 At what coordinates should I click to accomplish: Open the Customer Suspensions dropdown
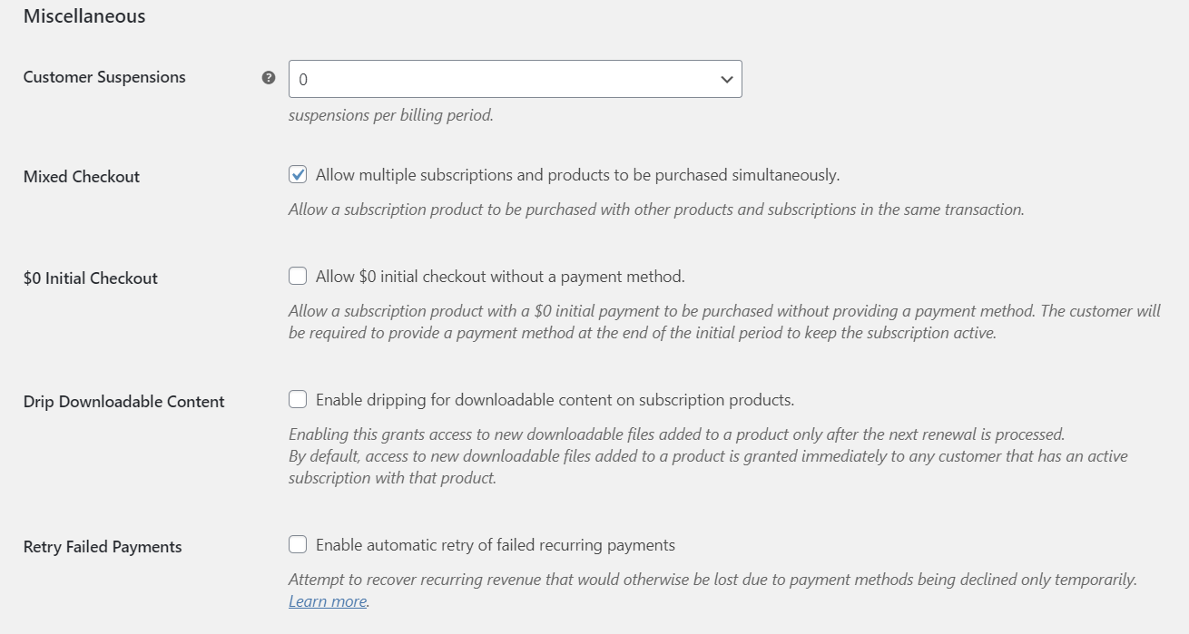515,79
